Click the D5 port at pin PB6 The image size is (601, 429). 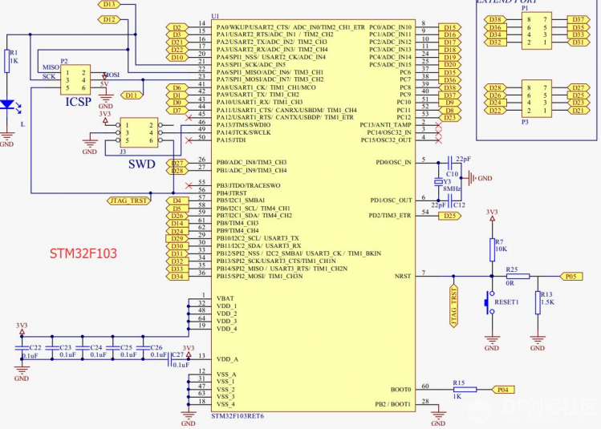coord(177,208)
